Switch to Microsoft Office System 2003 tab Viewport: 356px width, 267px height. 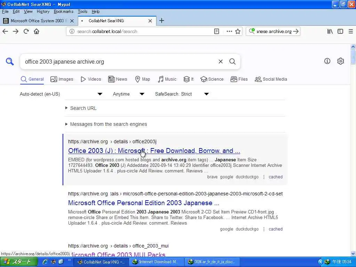click(x=39, y=21)
